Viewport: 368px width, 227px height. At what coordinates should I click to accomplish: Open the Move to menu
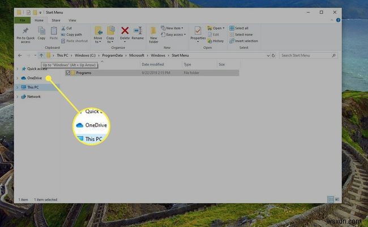(98, 34)
